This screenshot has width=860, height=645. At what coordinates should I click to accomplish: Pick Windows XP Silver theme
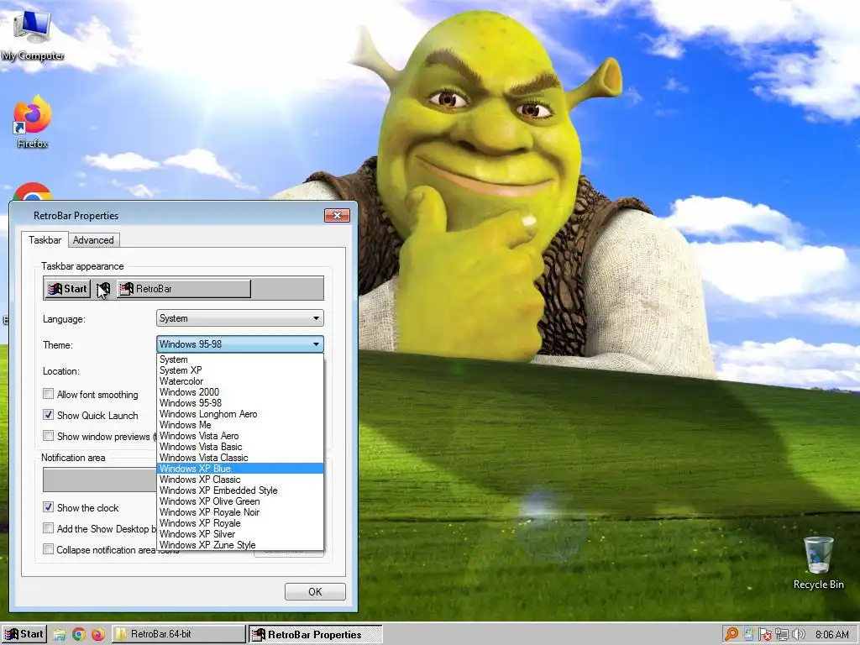point(240,534)
